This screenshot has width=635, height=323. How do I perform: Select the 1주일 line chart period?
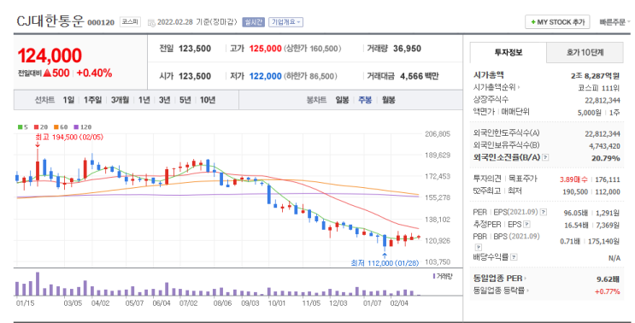point(93,100)
